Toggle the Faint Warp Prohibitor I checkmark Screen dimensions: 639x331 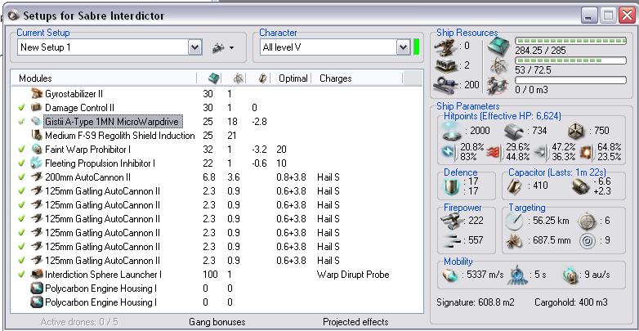coord(21,149)
